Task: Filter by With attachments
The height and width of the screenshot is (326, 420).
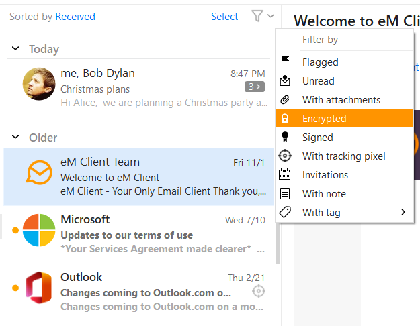Action: [x=345, y=99]
